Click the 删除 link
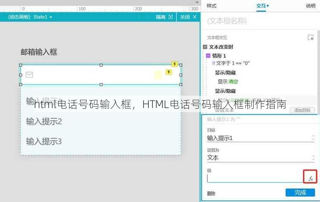 tap(211, 193)
